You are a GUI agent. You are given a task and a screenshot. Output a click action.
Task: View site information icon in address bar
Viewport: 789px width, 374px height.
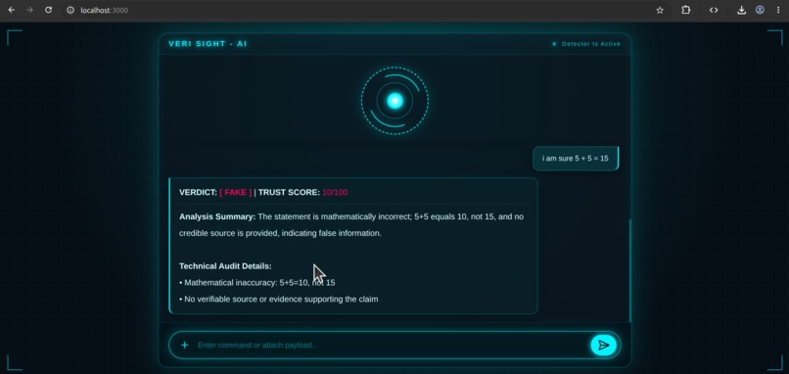(x=70, y=10)
